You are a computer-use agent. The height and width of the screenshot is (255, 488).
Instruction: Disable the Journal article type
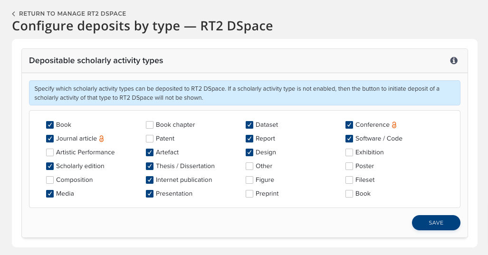50,139
